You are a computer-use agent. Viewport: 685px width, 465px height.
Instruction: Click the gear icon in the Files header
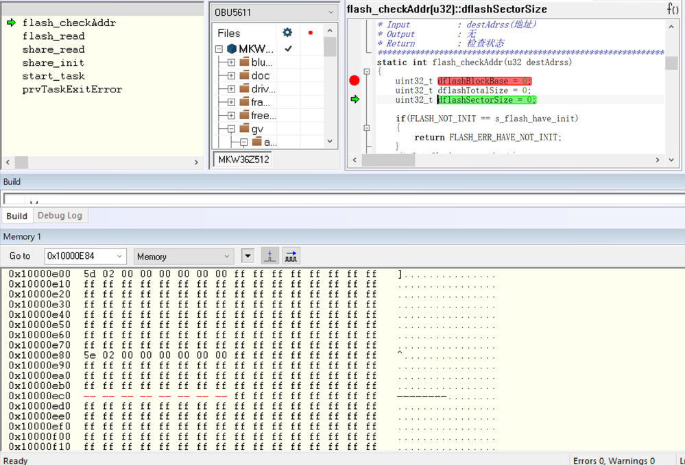click(x=287, y=32)
